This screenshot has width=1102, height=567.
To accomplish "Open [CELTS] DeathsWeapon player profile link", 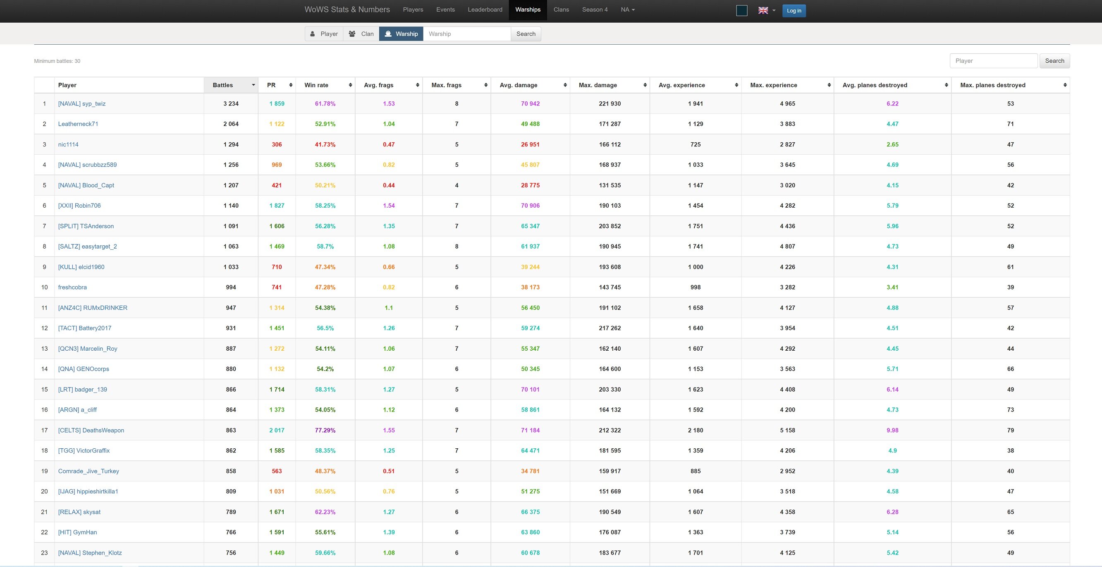I will coord(91,430).
